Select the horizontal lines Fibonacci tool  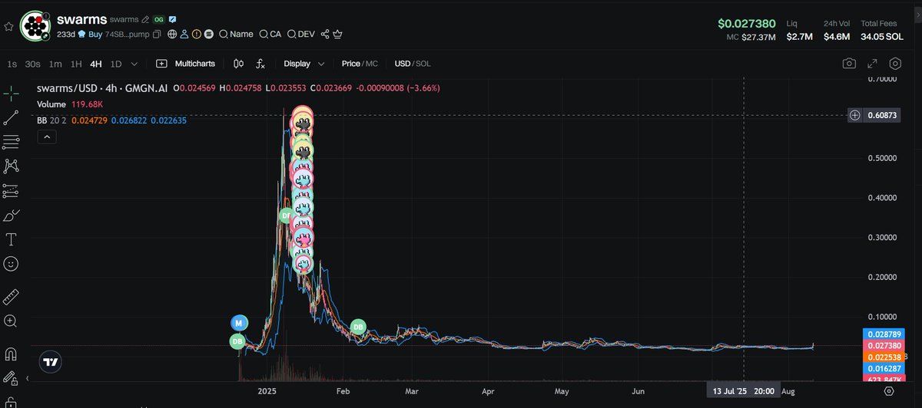pos(11,142)
